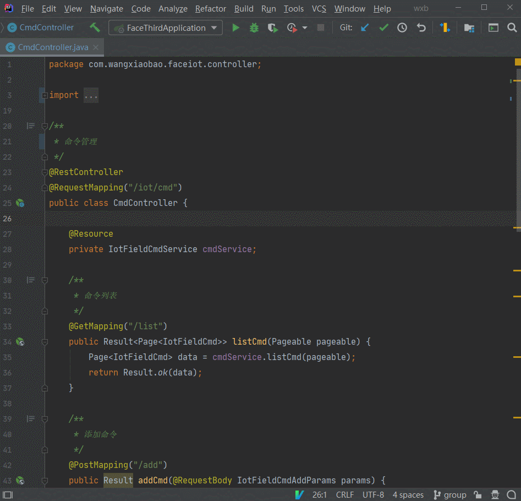Click the listCmd method name on line 34
Screen dimensions: 521x501
point(249,341)
